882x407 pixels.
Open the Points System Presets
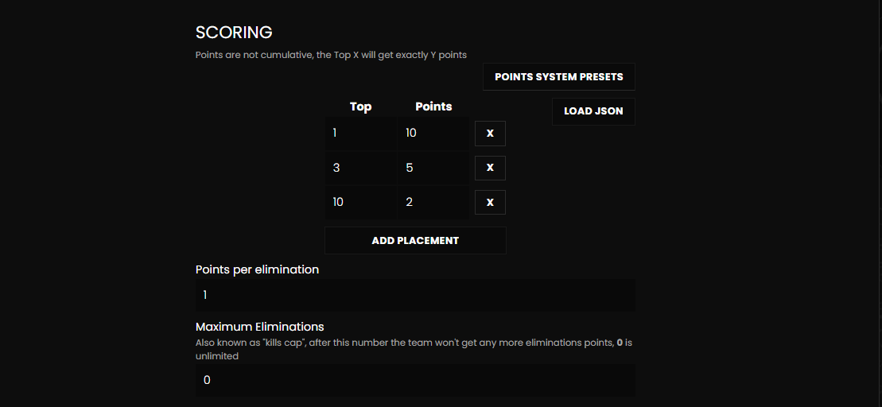coord(558,77)
